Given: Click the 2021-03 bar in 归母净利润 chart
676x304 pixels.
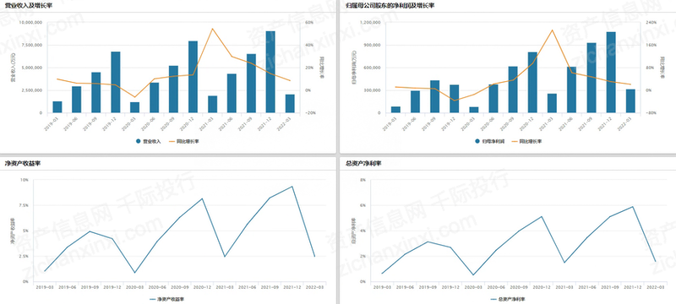Looking at the screenshot, I should pos(552,103).
